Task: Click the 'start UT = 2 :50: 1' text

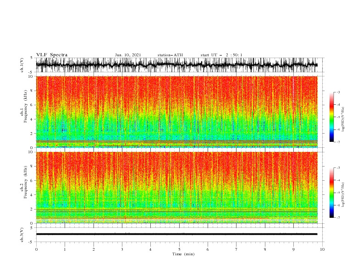Action: [x=221, y=55]
